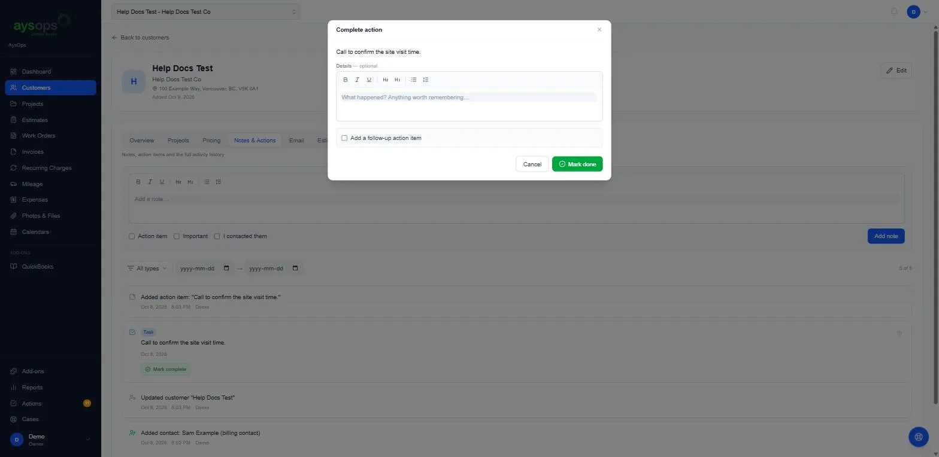The width and height of the screenshot is (939, 457).
Task: Delete the task with trash icon
Action: 899,333
